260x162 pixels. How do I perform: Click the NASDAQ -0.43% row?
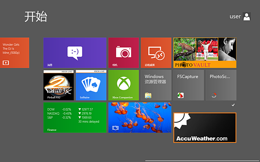70,113
